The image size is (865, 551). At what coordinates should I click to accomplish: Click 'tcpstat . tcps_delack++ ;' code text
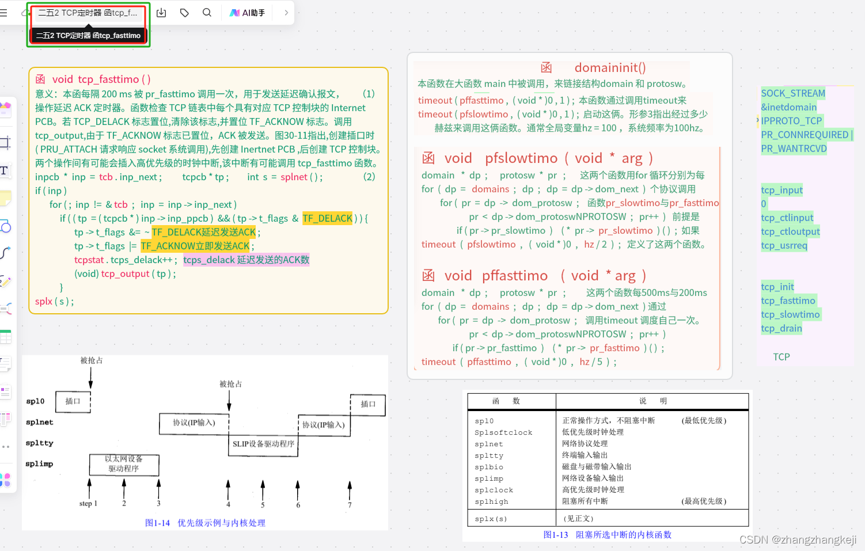[x=126, y=260]
